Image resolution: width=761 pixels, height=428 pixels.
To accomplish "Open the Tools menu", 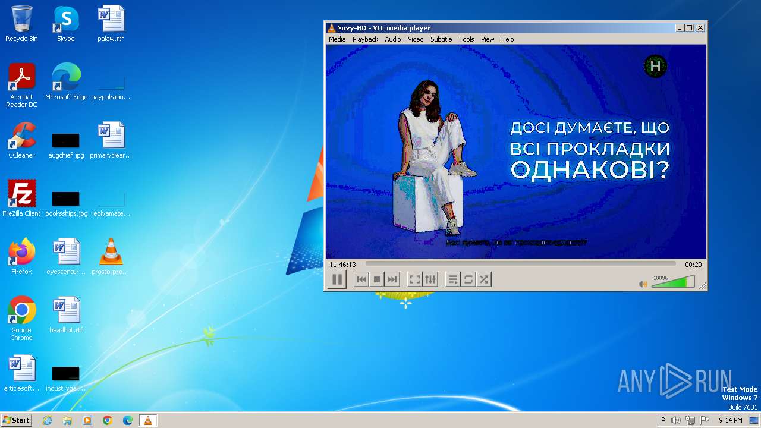I will [467, 39].
